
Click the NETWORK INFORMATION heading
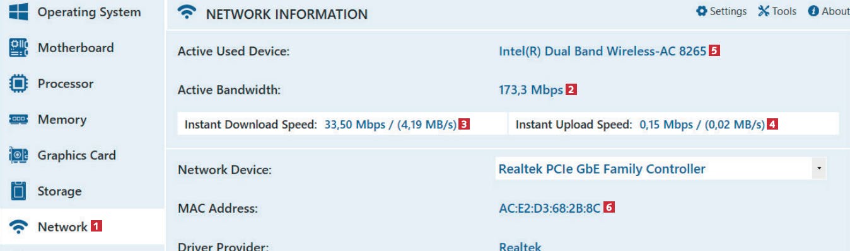click(x=286, y=14)
